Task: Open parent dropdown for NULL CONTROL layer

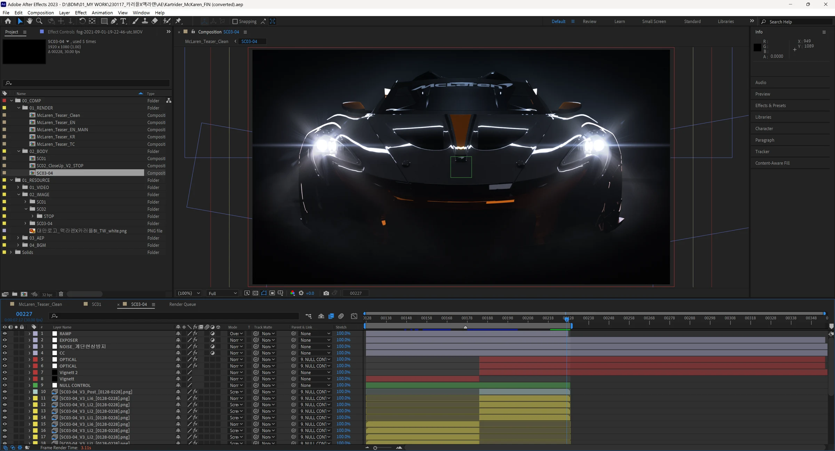Action: pyautogui.click(x=315, y=385)
